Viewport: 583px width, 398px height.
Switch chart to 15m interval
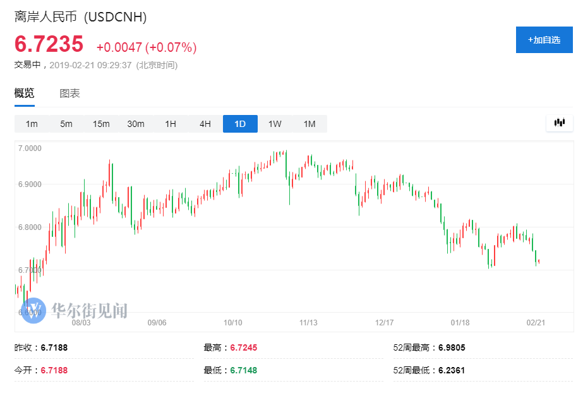pos(101,124)
